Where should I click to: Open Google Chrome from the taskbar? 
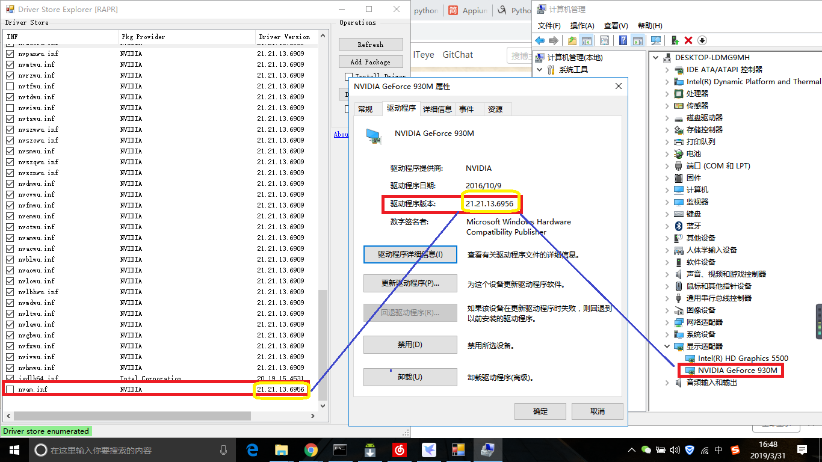click(x=311, y=449)
